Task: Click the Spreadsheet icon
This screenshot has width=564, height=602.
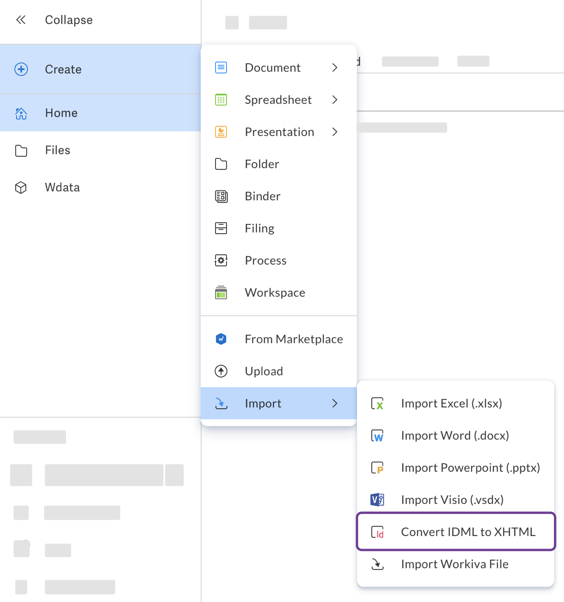Action: pyautogui.click(x=221, y=100)
